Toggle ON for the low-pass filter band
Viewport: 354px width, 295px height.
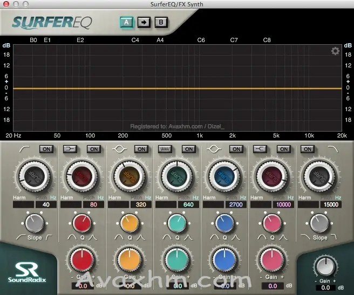point(308,149)
